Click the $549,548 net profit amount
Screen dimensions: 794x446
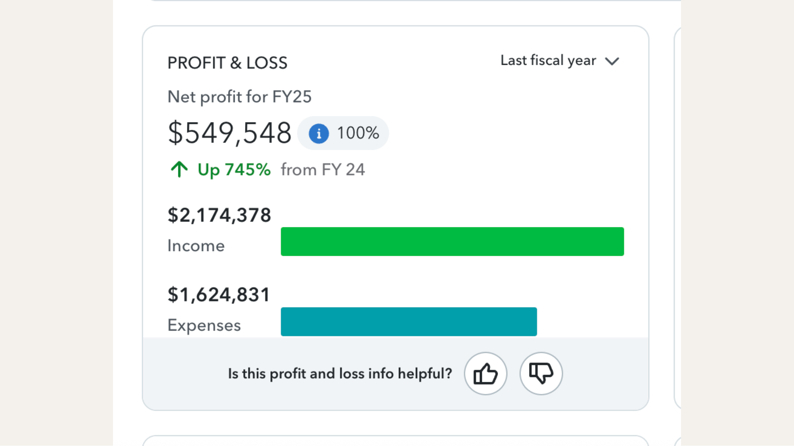click(230, 133)
